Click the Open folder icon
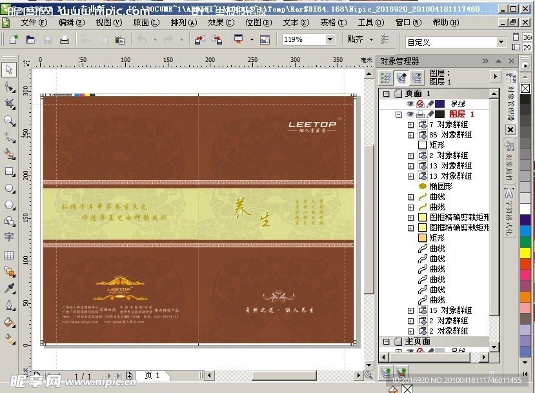The image size is (535, 393). pos(30,39)
